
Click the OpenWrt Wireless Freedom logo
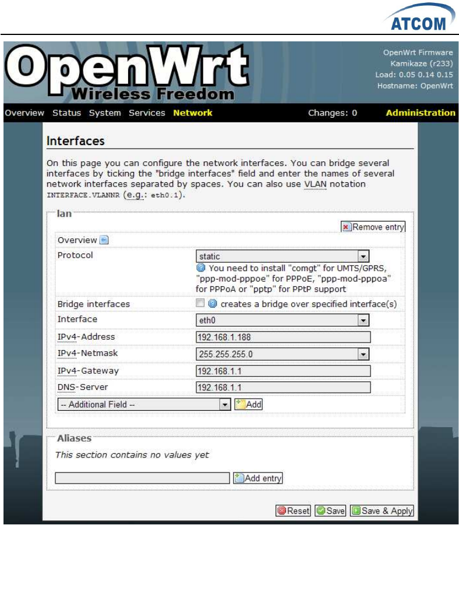click(128, 72)
